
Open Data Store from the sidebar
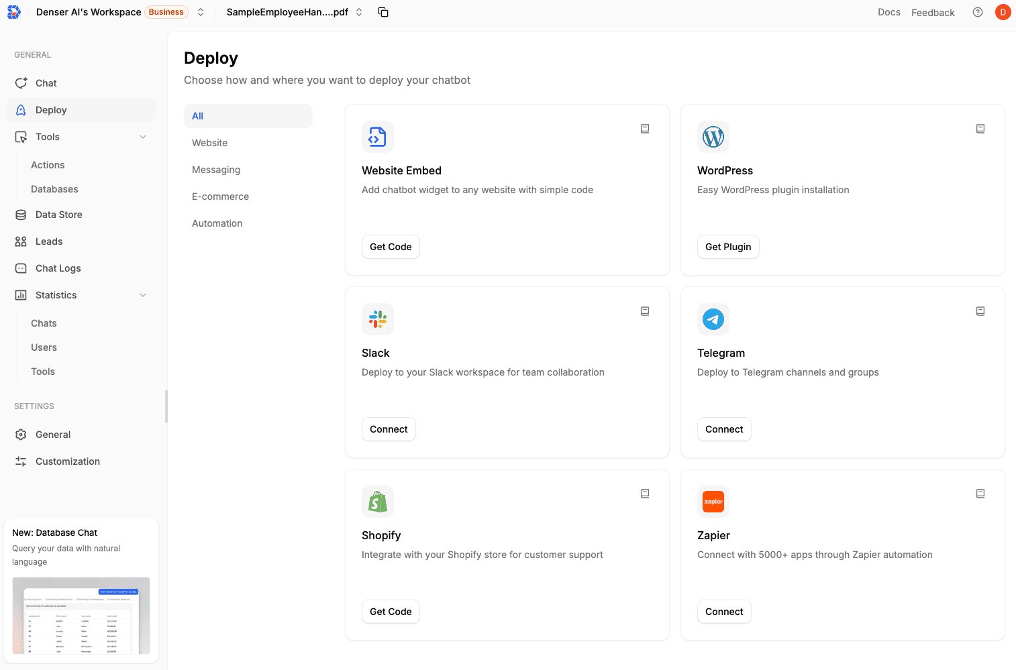(58, 215)
